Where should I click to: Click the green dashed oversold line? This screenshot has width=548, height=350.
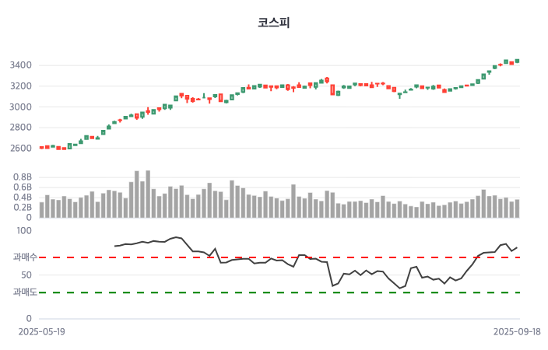click(x=234, y=292)
